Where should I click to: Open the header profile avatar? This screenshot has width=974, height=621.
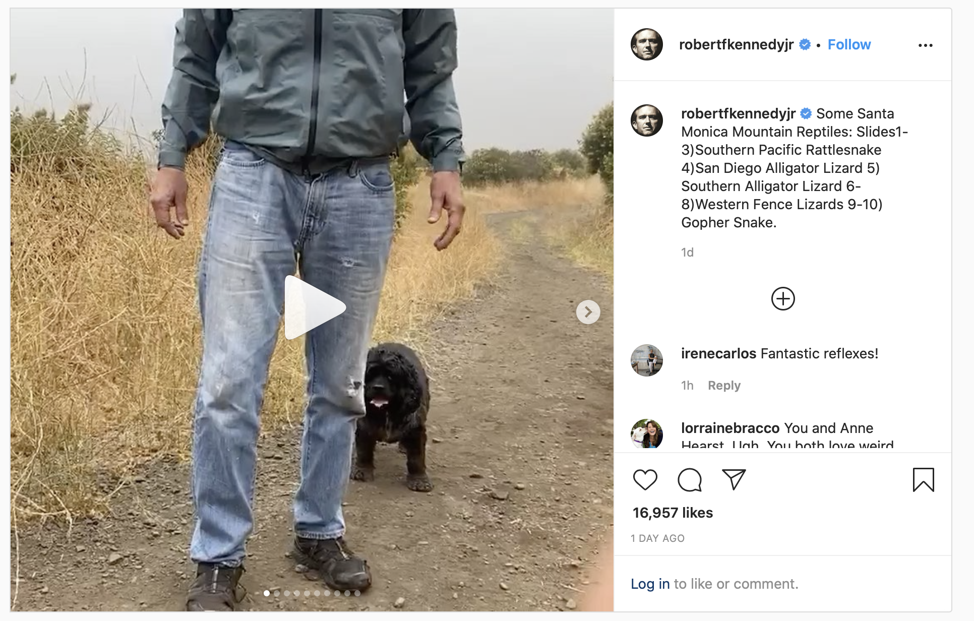pyautogui.click(x=646, y=44)
